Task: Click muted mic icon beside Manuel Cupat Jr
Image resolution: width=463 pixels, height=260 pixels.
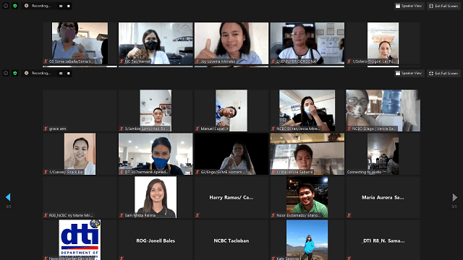Action: 197,129
